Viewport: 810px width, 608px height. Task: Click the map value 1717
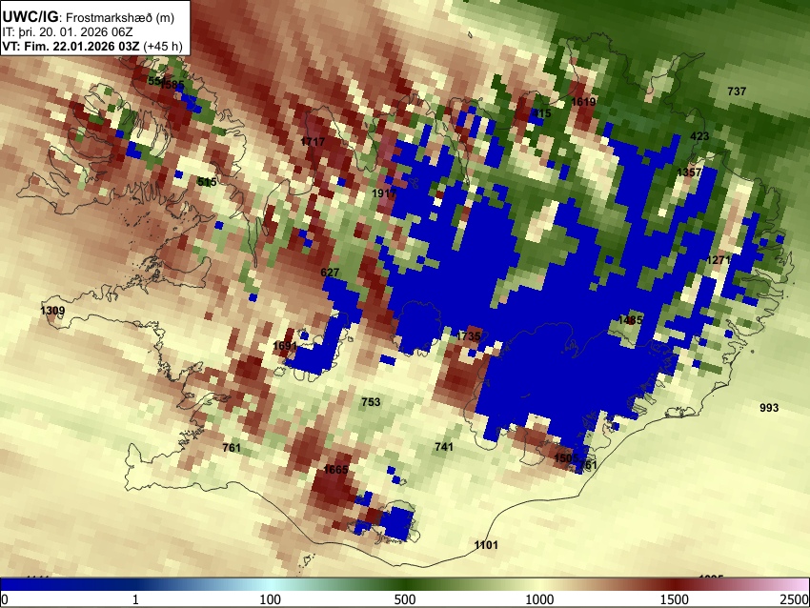click(x=314, y=142)
